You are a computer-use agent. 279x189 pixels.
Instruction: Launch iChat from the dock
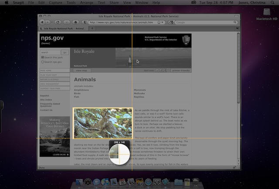(x=96, y=182)
